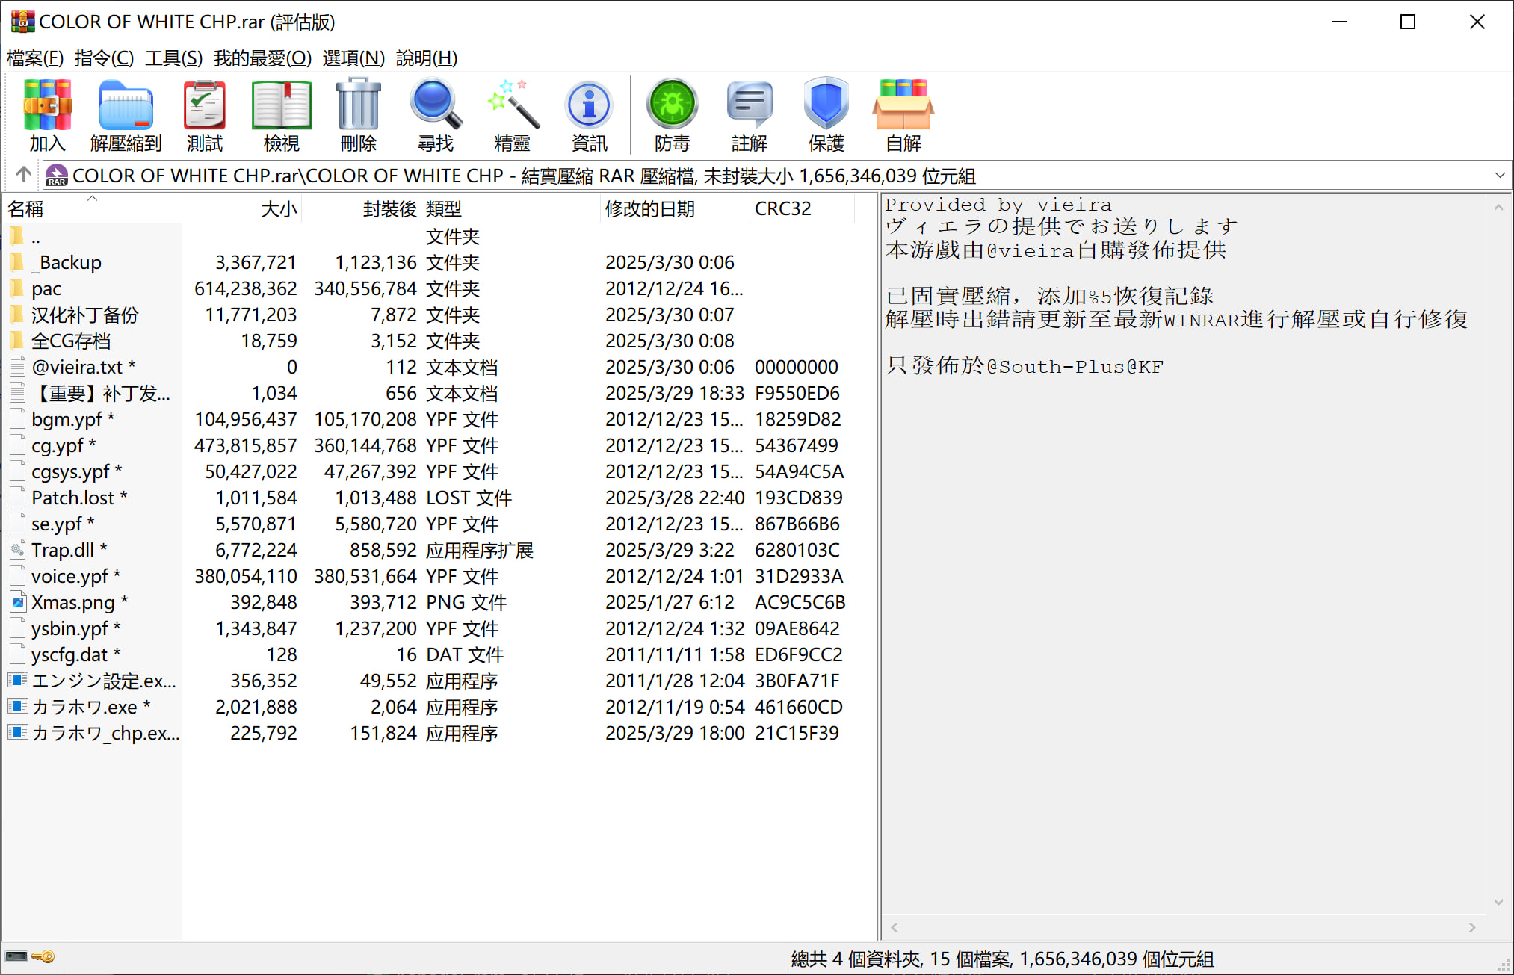The height and width of the screenshot is (975, 1514).
Task: Go up one folder level arrow
Action: [23, 175]
